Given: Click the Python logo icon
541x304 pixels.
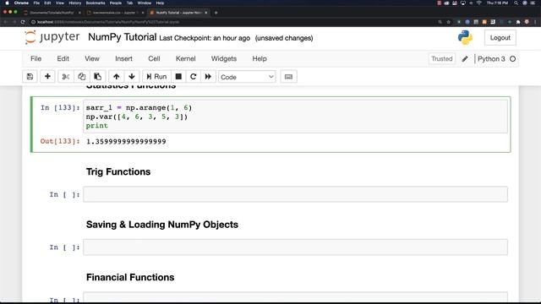Looking at the screenshot, I should click(465, 37).
